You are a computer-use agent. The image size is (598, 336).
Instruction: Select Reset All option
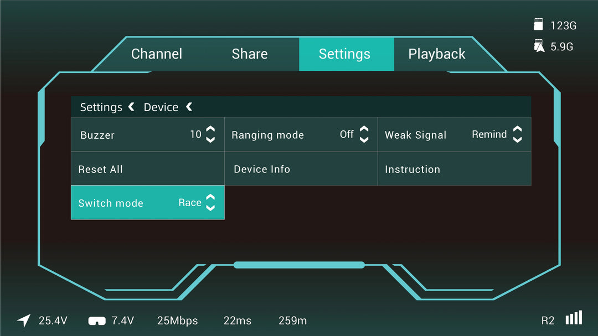tap(148, 169)
